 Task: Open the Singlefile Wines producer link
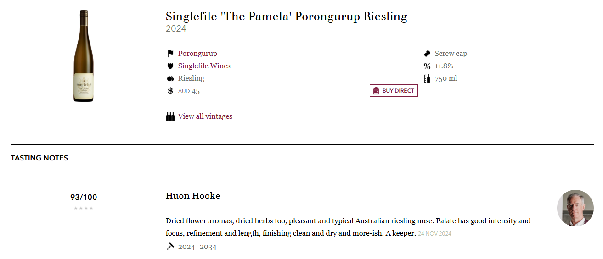tap(204, 66)
